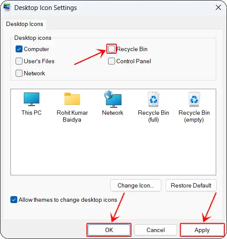Enable the Network checkbox
227x239 pixels.
(x=19, y=73)
